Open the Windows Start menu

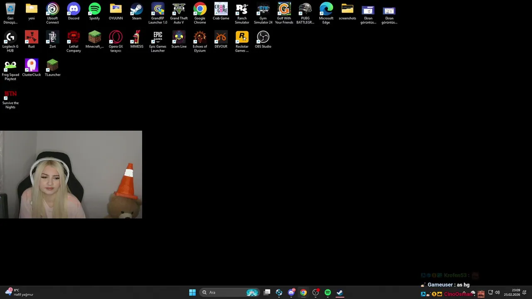192,292
